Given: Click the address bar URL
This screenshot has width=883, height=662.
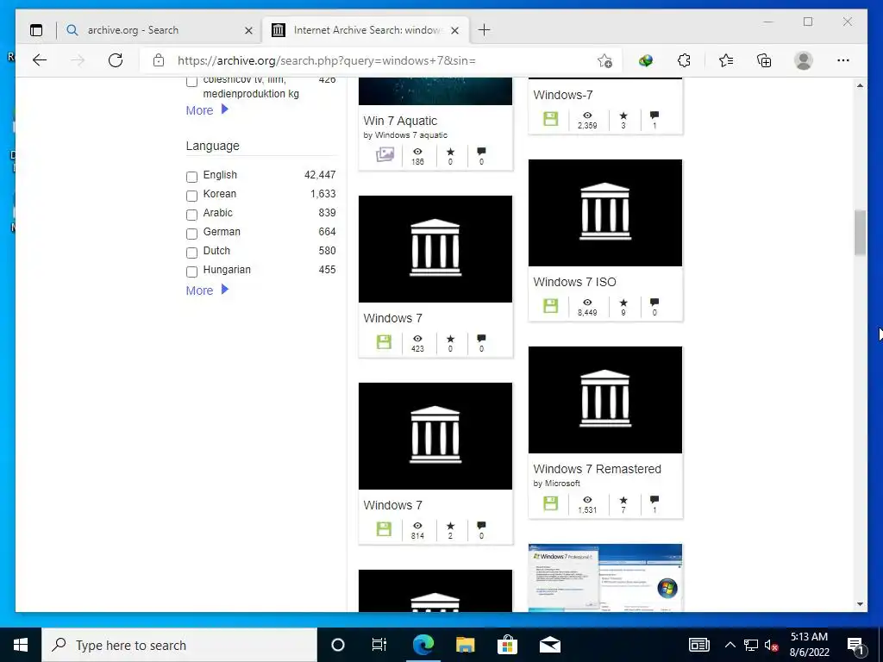Looking at the screenshot, I should [x=327, y=60].
